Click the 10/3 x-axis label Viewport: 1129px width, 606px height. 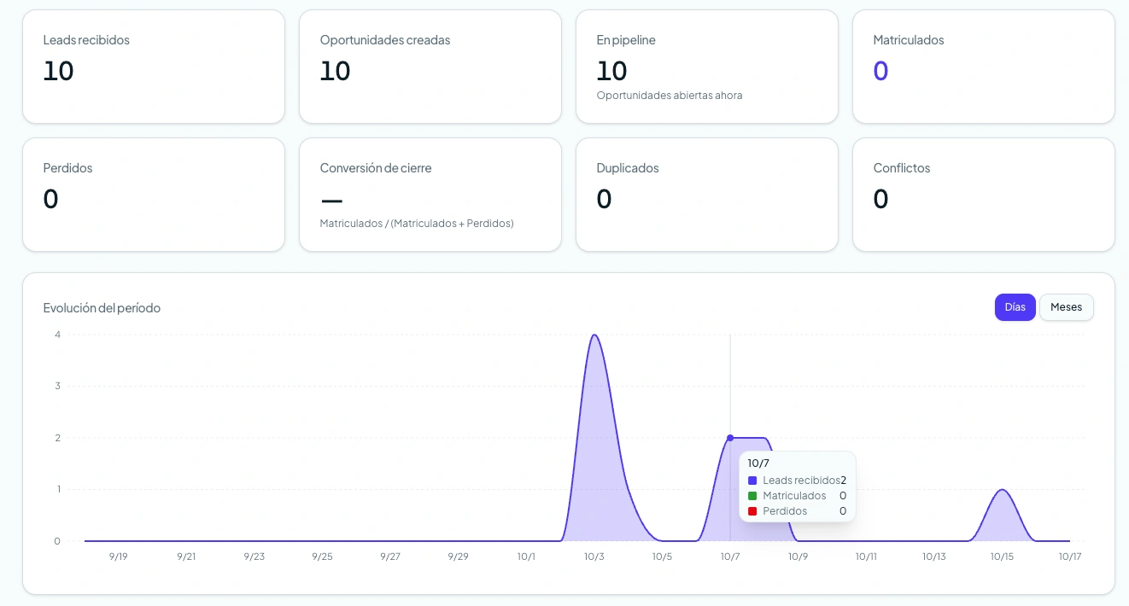(x=594, y=556)
